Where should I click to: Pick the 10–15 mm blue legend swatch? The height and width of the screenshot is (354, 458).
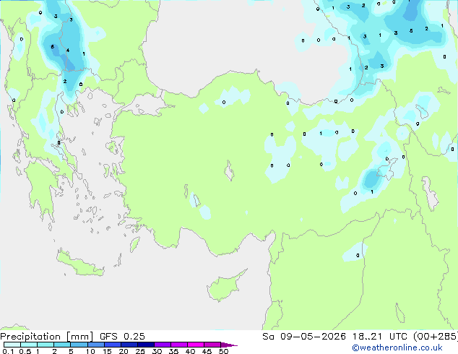(x=96, y=345)
